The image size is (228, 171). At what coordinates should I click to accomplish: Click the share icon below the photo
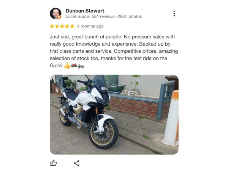(x=76, y=163)
